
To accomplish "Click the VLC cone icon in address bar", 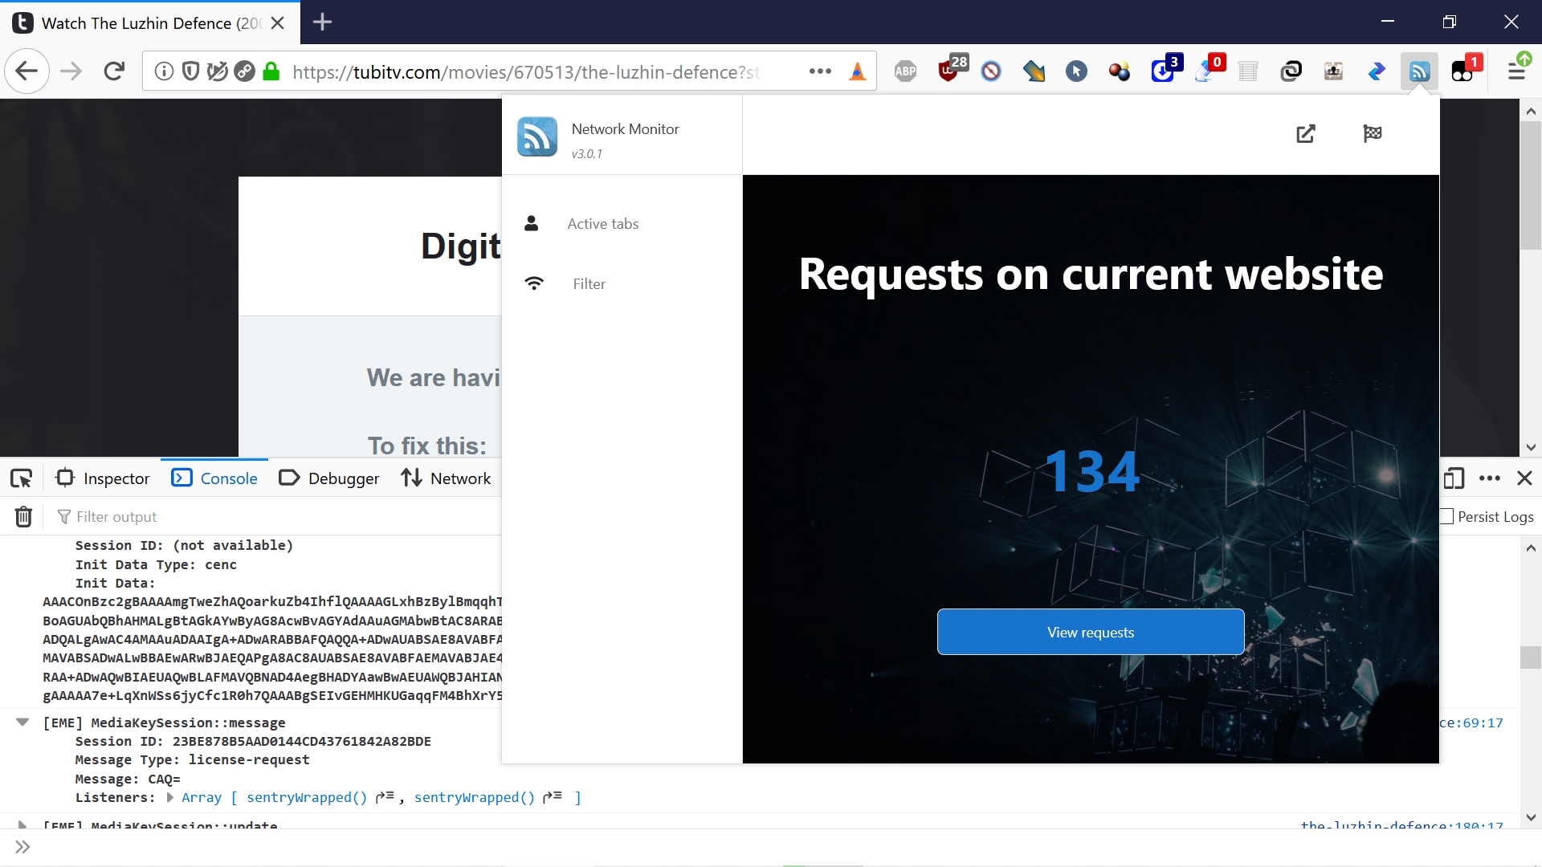I will pyautogui.click(x=857, y=71).
